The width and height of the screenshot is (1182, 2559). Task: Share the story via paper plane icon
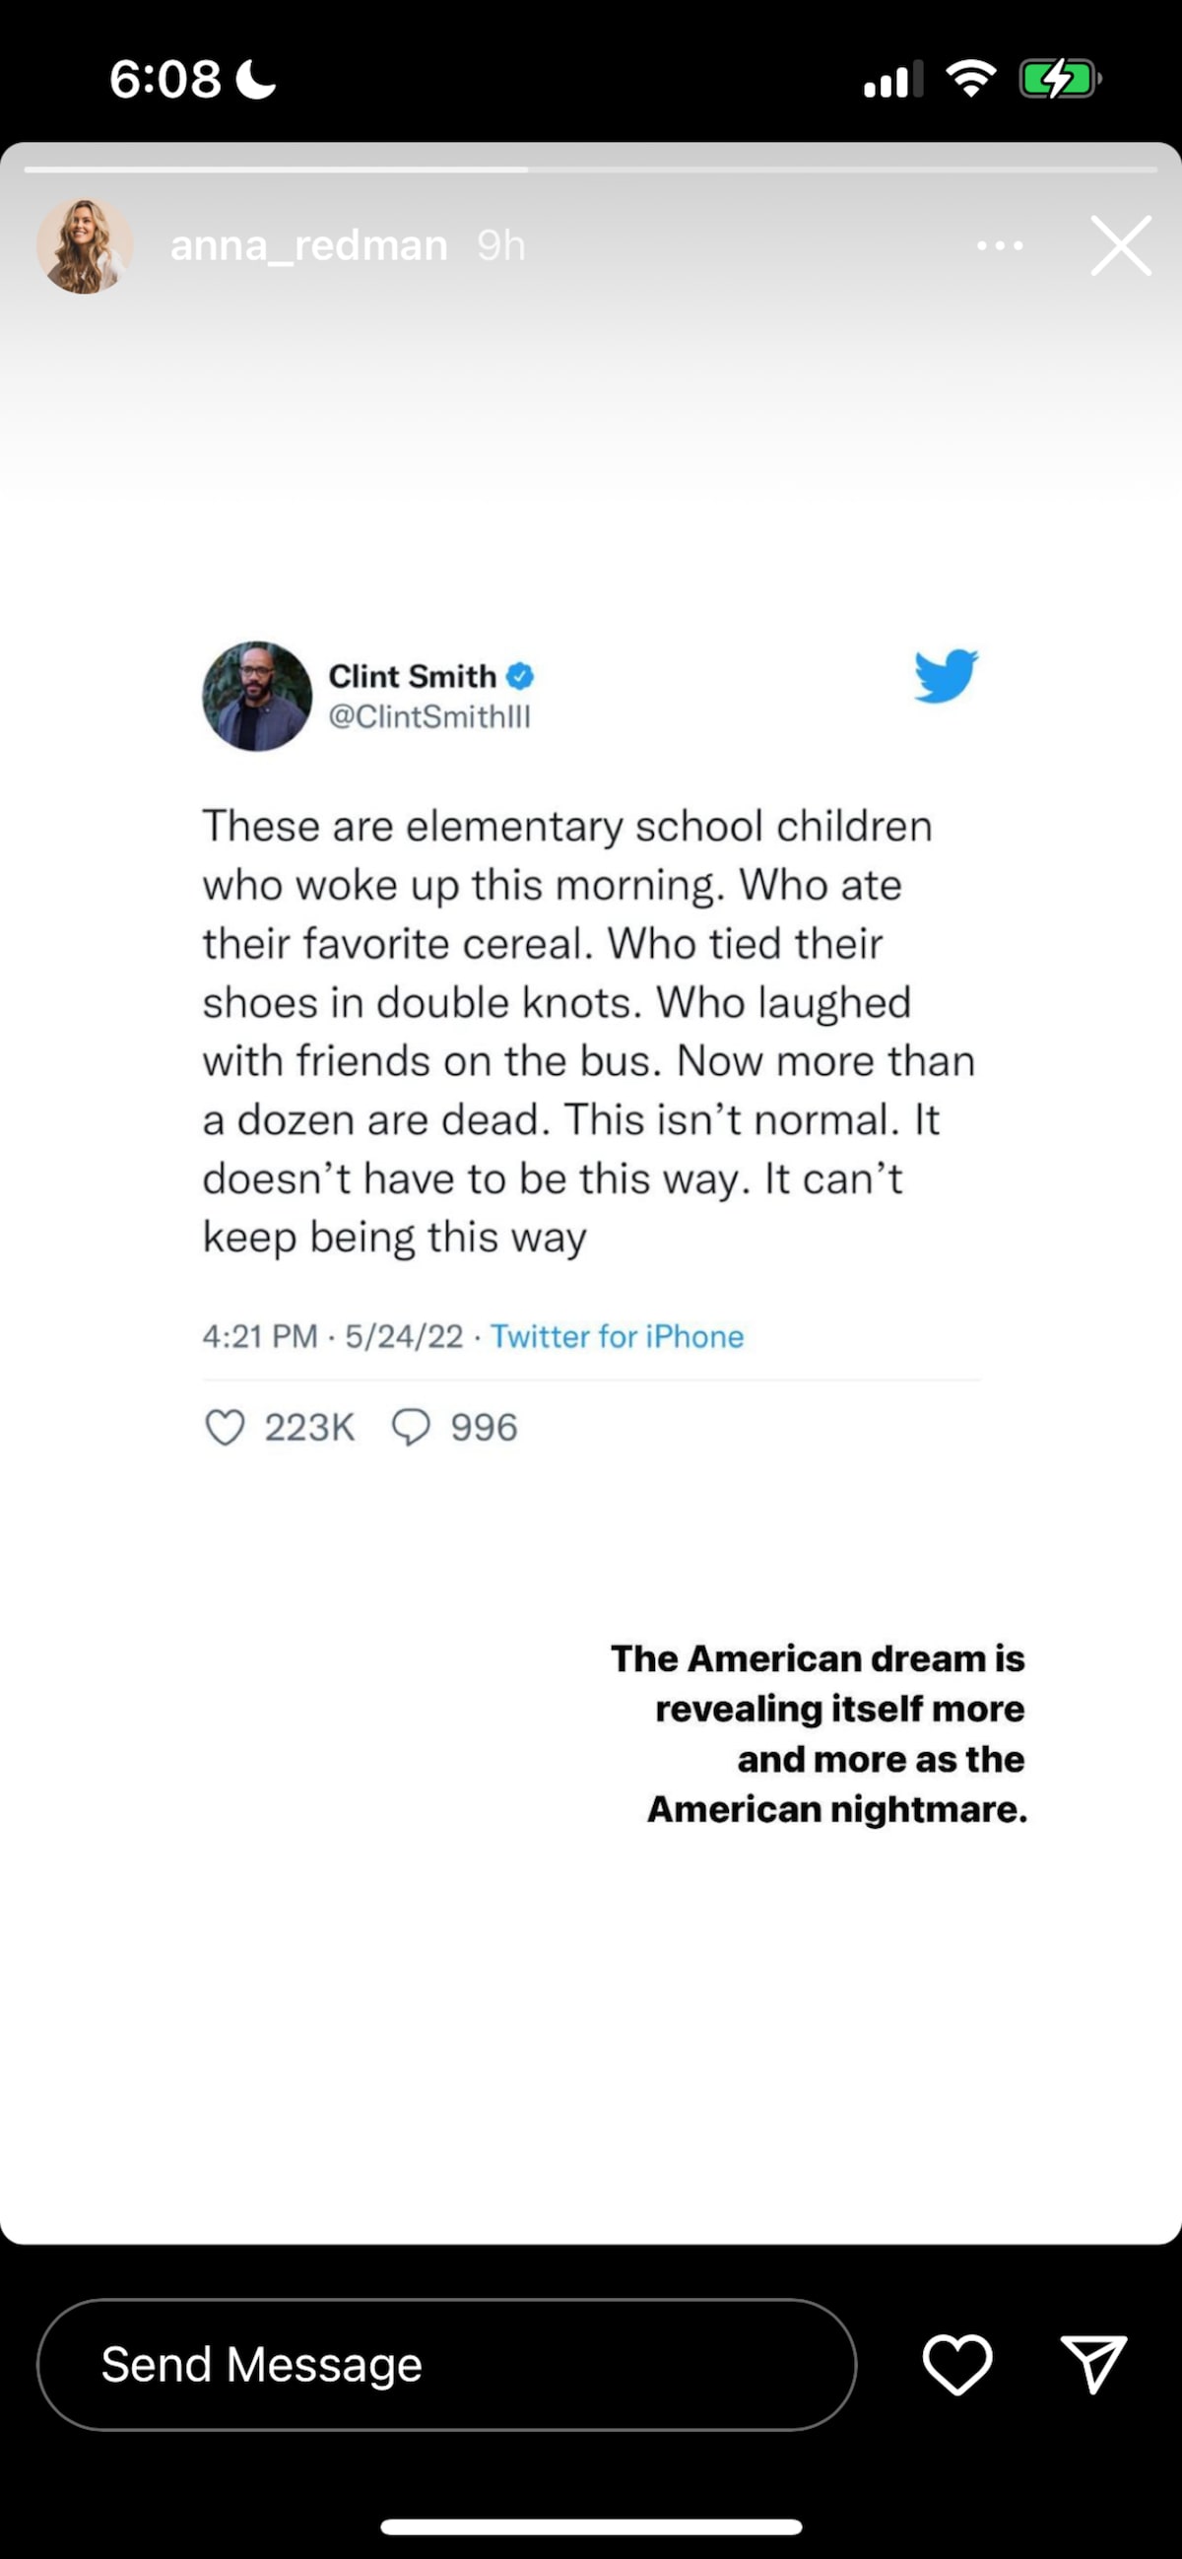[x=1093, y=2364]
